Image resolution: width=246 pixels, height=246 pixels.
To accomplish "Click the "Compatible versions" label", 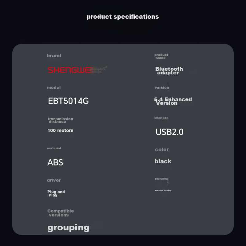I will coord(60,213).
